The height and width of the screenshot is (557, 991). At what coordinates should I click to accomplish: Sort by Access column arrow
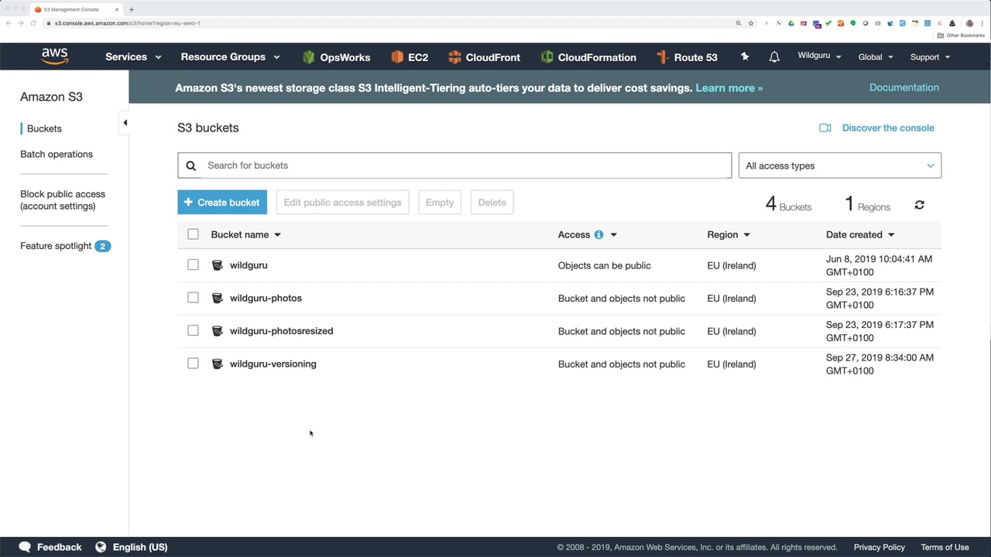click(613, 234)
